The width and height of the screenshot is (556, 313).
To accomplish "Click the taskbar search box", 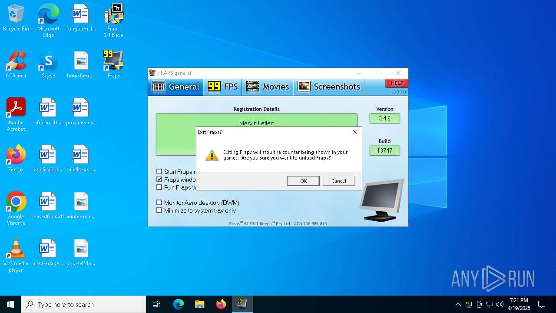I will point(83,304).
